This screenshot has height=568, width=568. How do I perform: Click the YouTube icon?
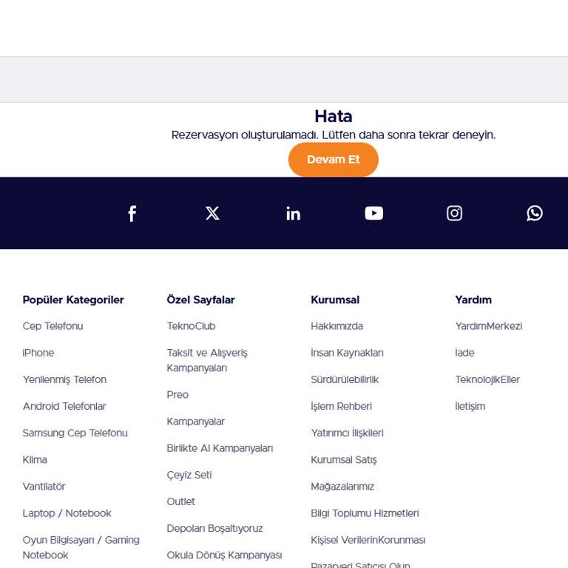click(373, 214)
